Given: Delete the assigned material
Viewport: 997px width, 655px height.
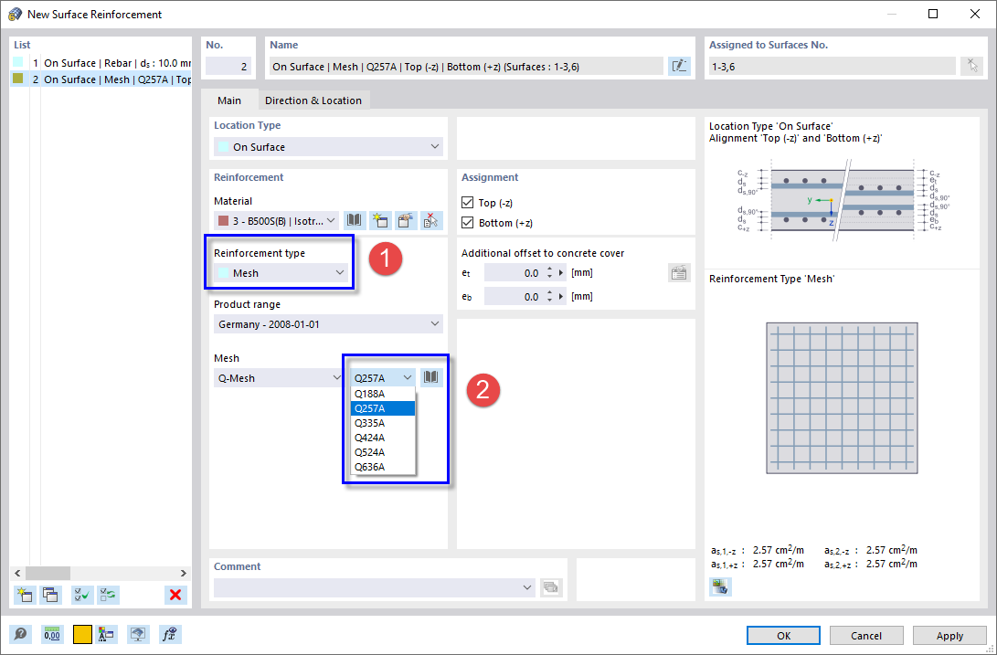Looking at the screenshot, I should click(x=429, y=220).
